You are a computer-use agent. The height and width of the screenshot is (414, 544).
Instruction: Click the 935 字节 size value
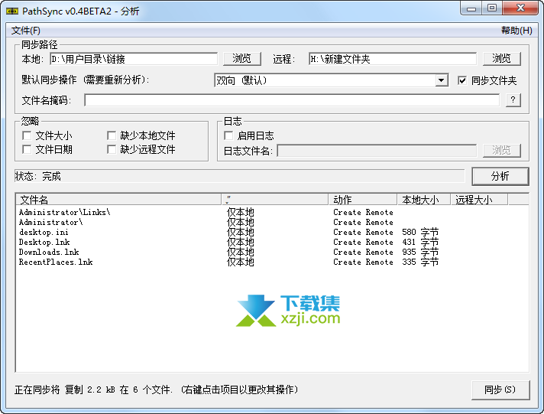click(420, 252)
